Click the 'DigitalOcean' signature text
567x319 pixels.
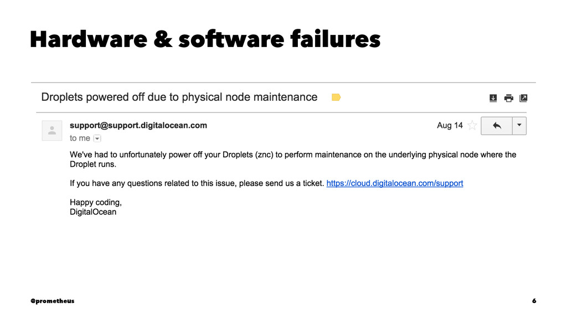pyautogui.click(x=93, y=212)
